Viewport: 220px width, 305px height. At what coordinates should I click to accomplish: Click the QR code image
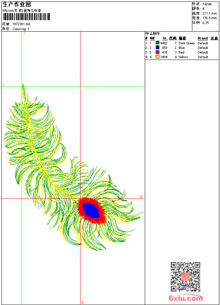(185, 277)
